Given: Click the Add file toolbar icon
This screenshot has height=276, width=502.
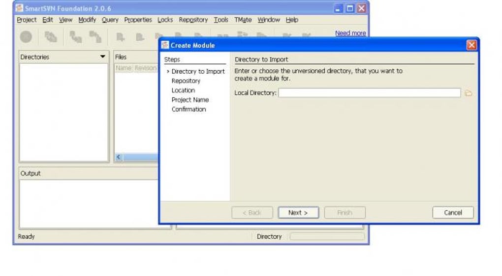Looking at the screenshot, I should pos(121,37).
